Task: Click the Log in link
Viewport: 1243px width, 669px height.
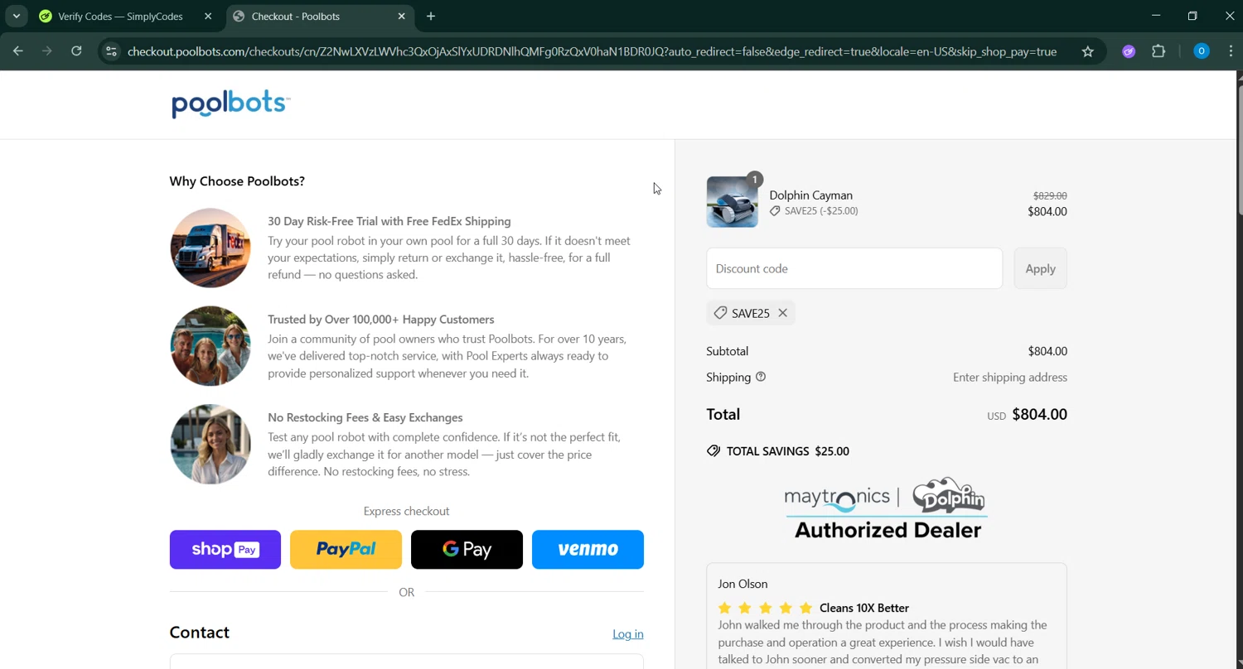Action: [627, 634]
